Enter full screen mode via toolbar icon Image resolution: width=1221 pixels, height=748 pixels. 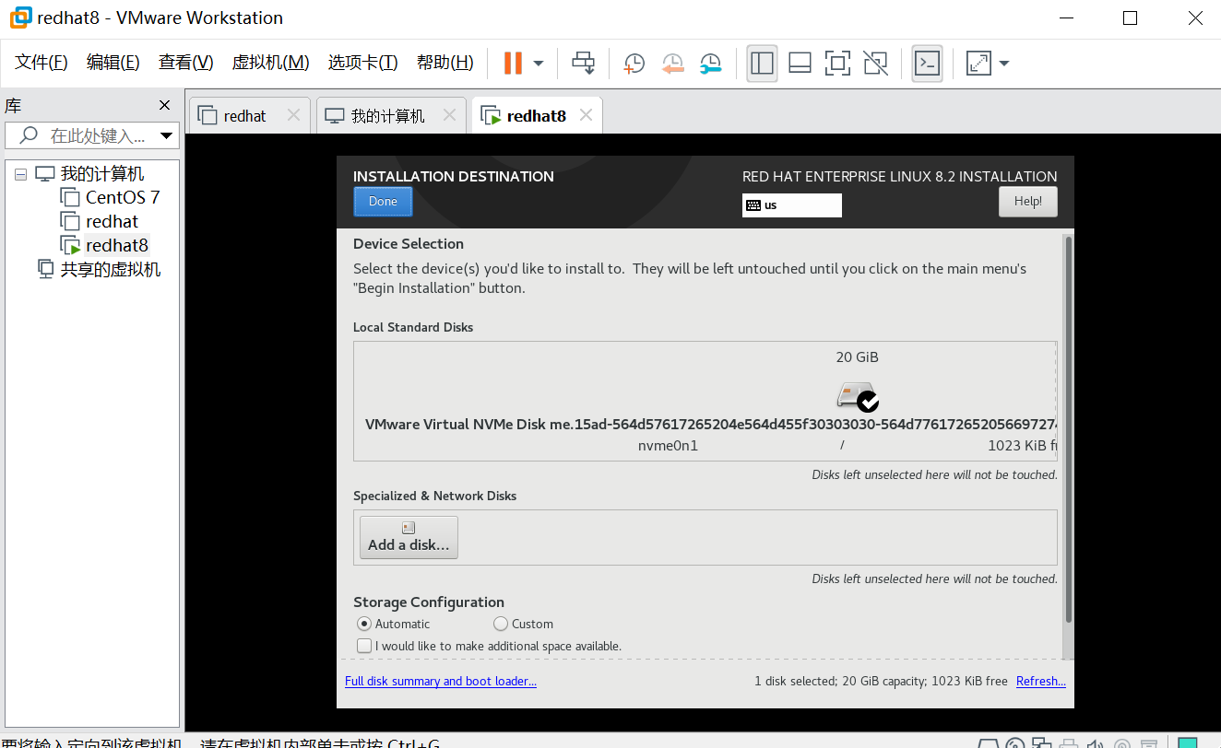point(837,63)
